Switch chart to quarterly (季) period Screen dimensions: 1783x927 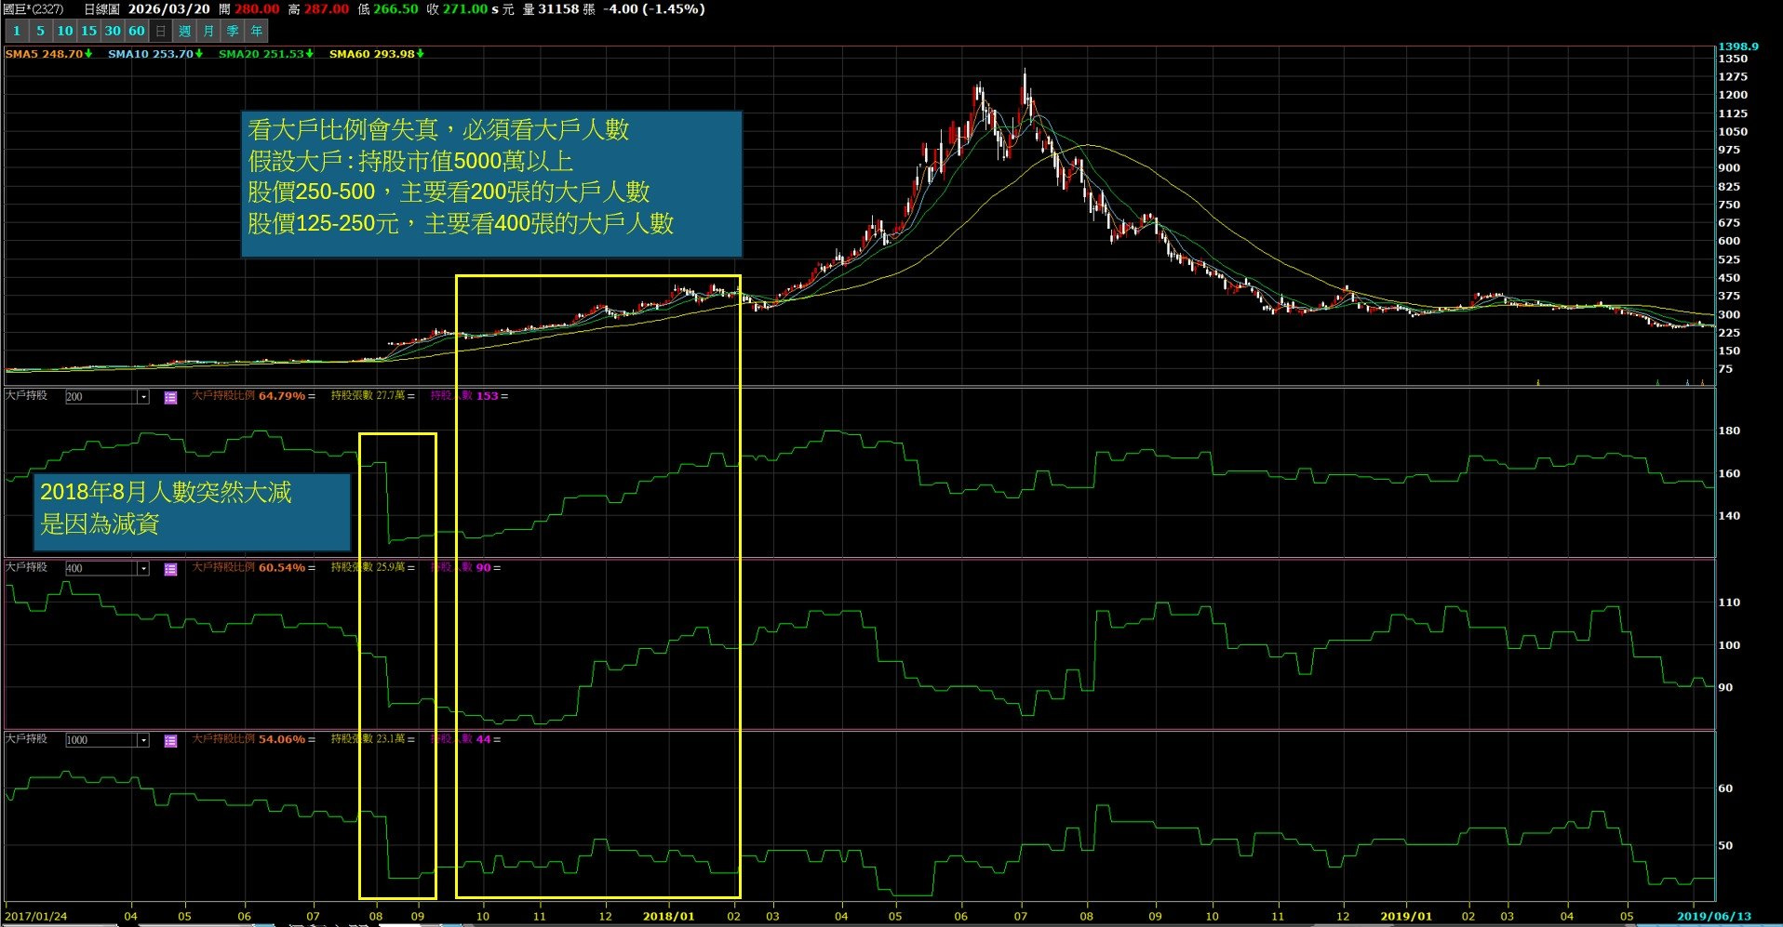(x=233, y=31)
